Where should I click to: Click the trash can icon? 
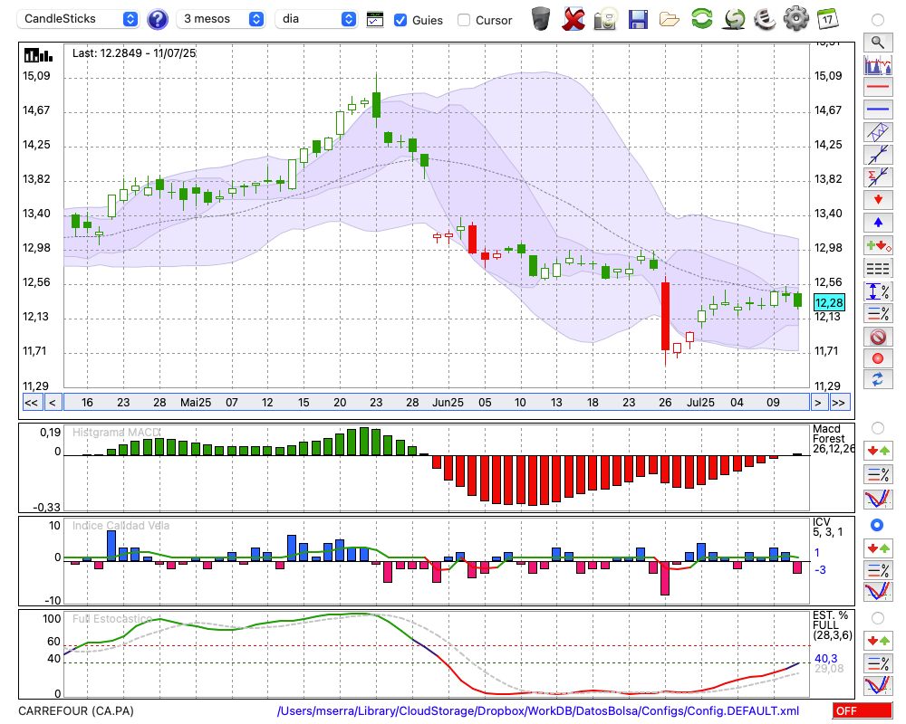coord(541,19)
